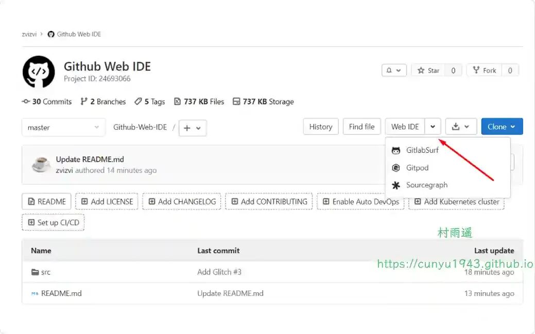
Task: Click the Github Web IDE breadcrumb link
Action: 79,34
